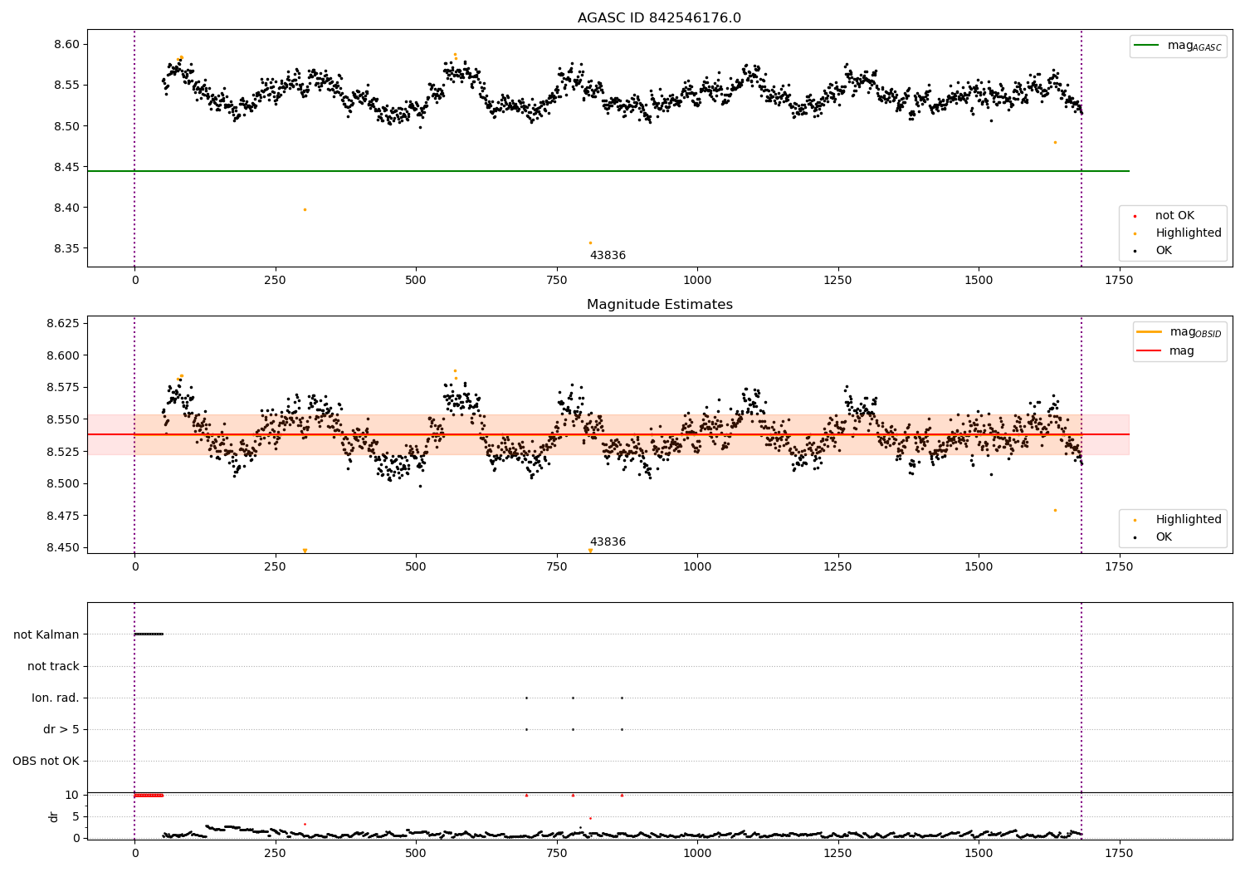The image size is (1245, 872).
Task: Click the rotated 'dr' y-axis label
Action: pos(53,816)
